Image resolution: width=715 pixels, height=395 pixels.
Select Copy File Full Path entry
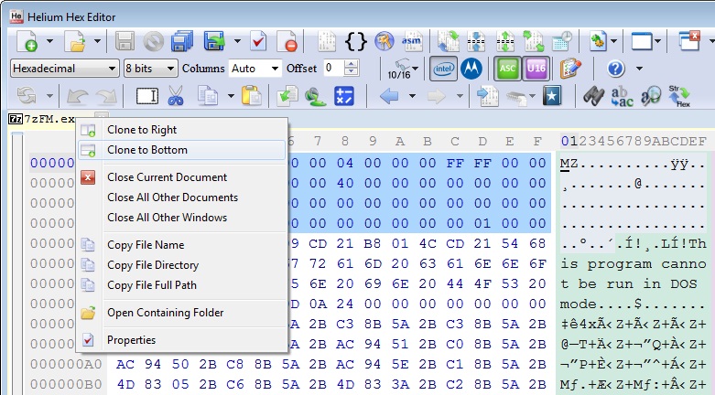pos(182,284)
